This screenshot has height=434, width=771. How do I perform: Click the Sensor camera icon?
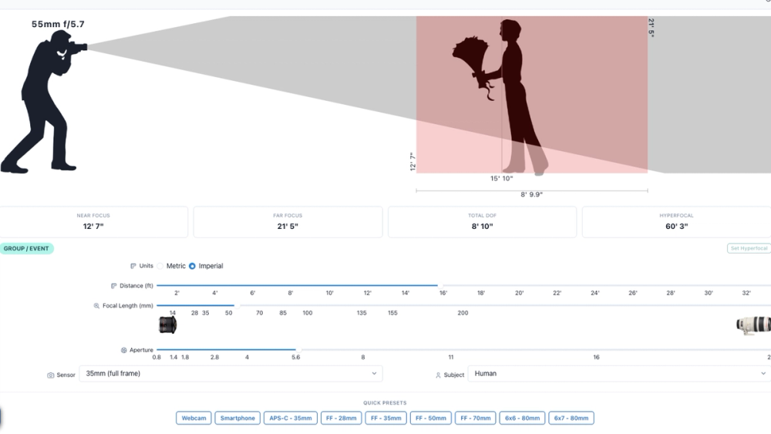coord(51,375)
